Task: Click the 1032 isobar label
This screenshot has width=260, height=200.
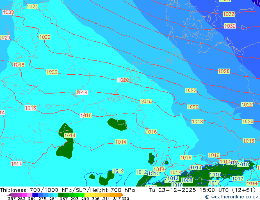Action: click(229, 14)
